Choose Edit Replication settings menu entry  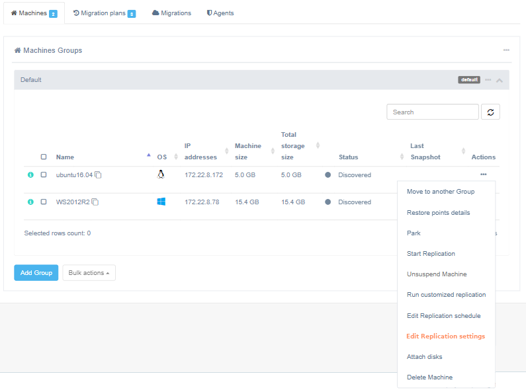coord(445,336)
